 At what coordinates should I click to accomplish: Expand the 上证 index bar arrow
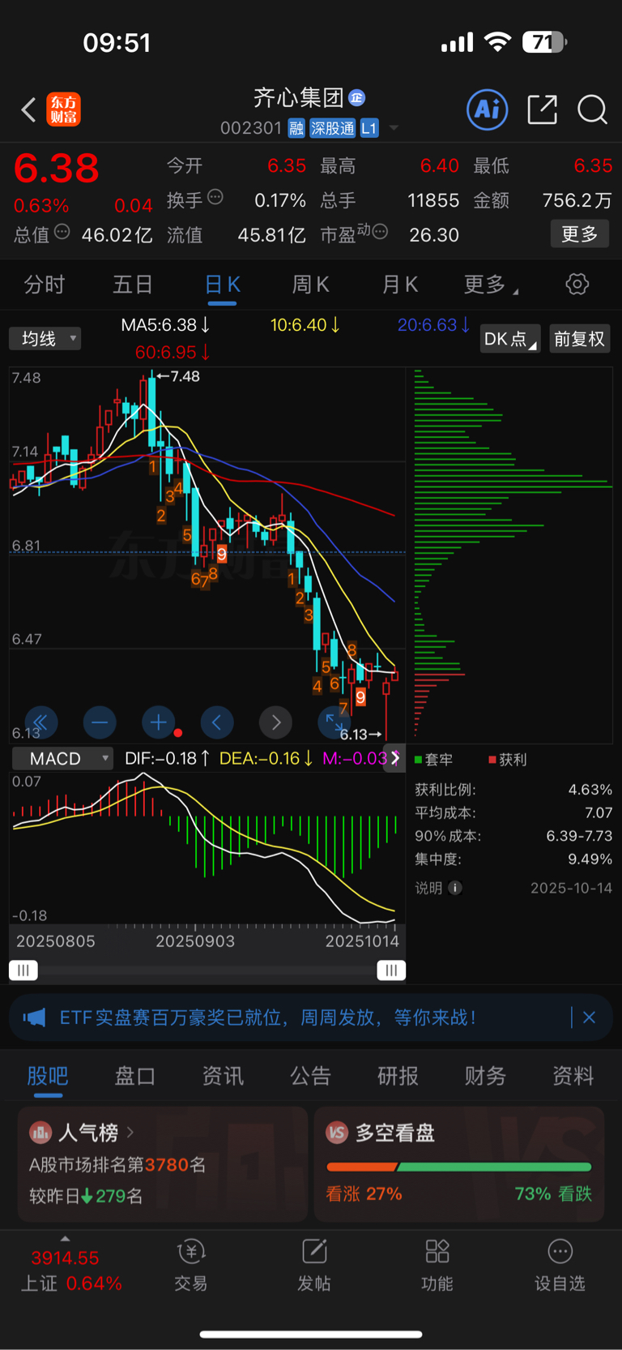(65, 1239)
